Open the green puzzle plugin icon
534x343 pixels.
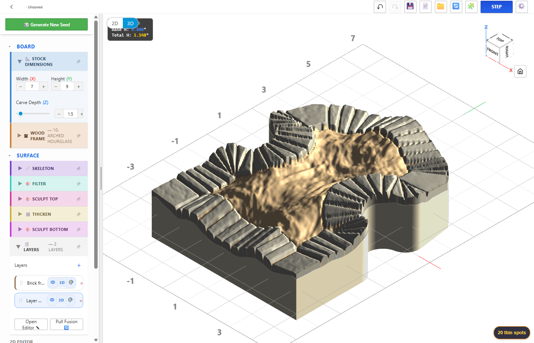coord(471,7)
